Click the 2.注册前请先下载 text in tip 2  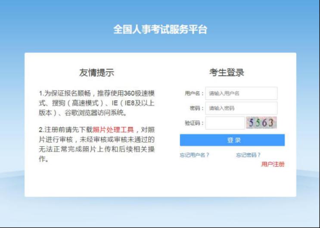pos(65,129)
